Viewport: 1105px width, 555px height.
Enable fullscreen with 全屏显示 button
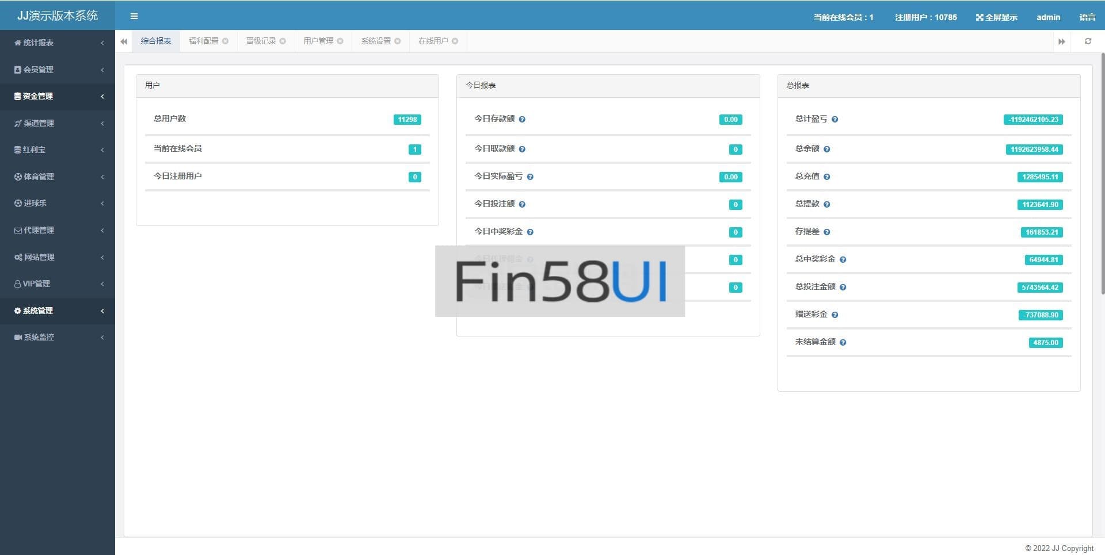click(996, 17)
